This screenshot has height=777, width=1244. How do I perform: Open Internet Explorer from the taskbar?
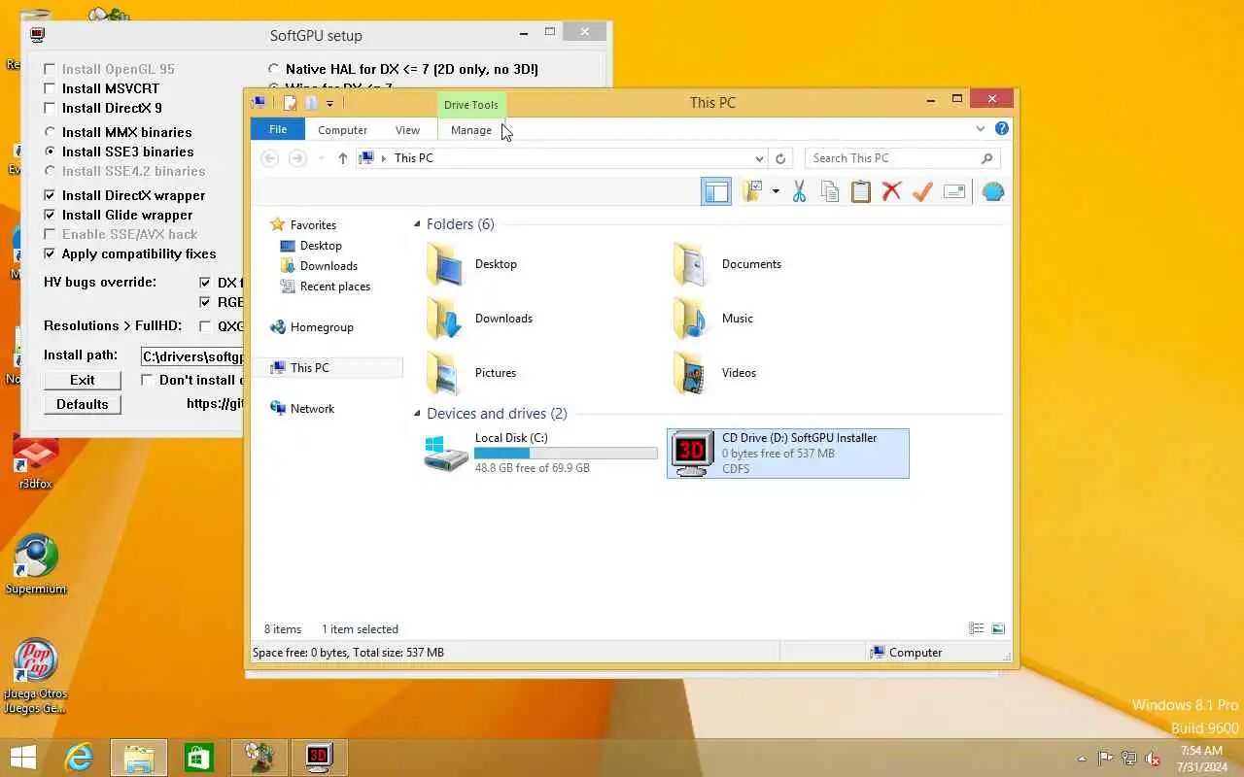pos(79,757)
